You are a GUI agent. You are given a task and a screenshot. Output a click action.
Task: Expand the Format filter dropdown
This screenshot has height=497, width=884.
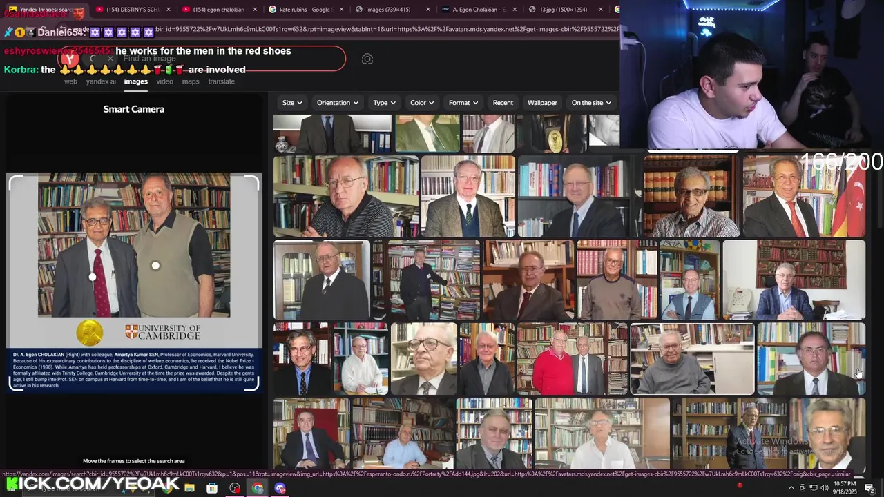[463, 103]
